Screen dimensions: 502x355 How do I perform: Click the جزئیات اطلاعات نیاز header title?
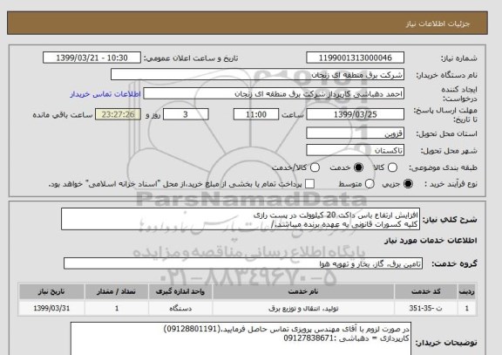pyautogui.click(x=438, y=24)
